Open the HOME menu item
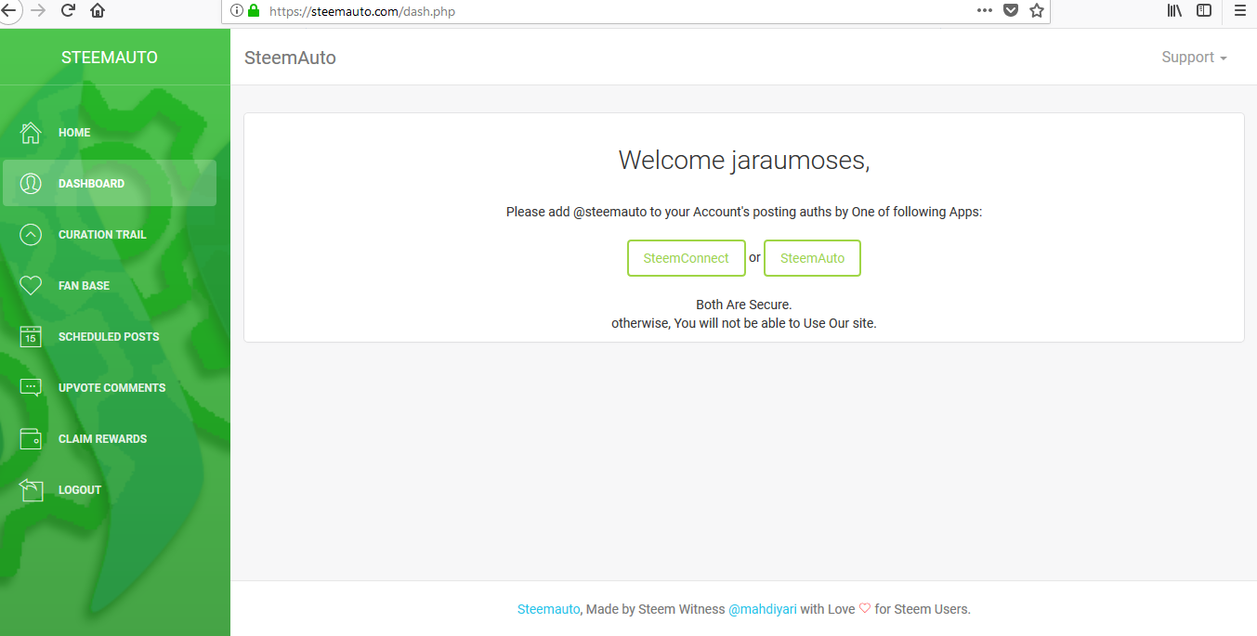This screenshot has width=1257, height=636. (x=110, y=133)
